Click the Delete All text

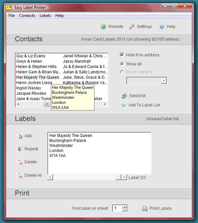pos(33,175)
